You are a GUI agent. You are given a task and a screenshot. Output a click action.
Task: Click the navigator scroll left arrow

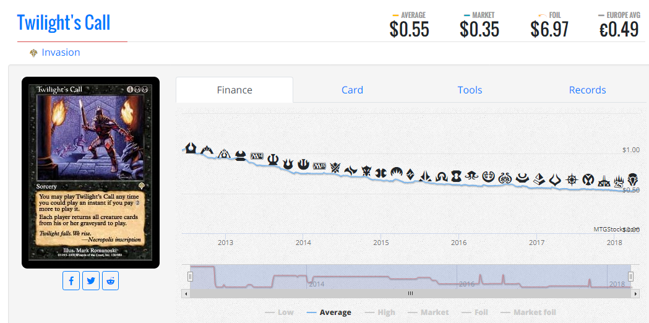coord(186,293)
